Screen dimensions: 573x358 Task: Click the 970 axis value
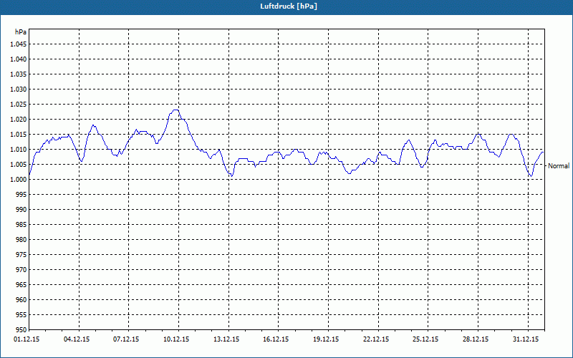tap(22, 270)
